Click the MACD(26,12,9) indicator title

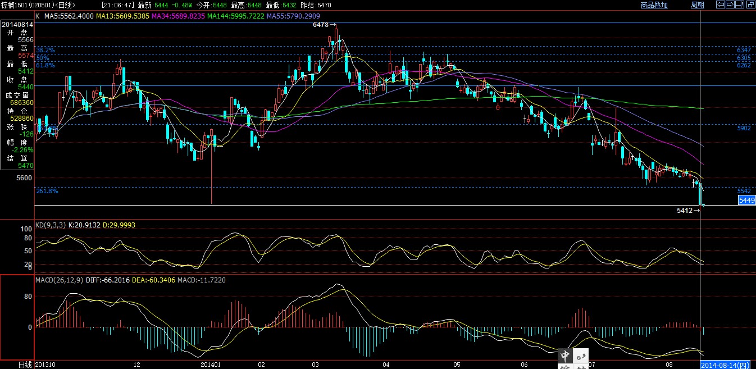(59, 280)
